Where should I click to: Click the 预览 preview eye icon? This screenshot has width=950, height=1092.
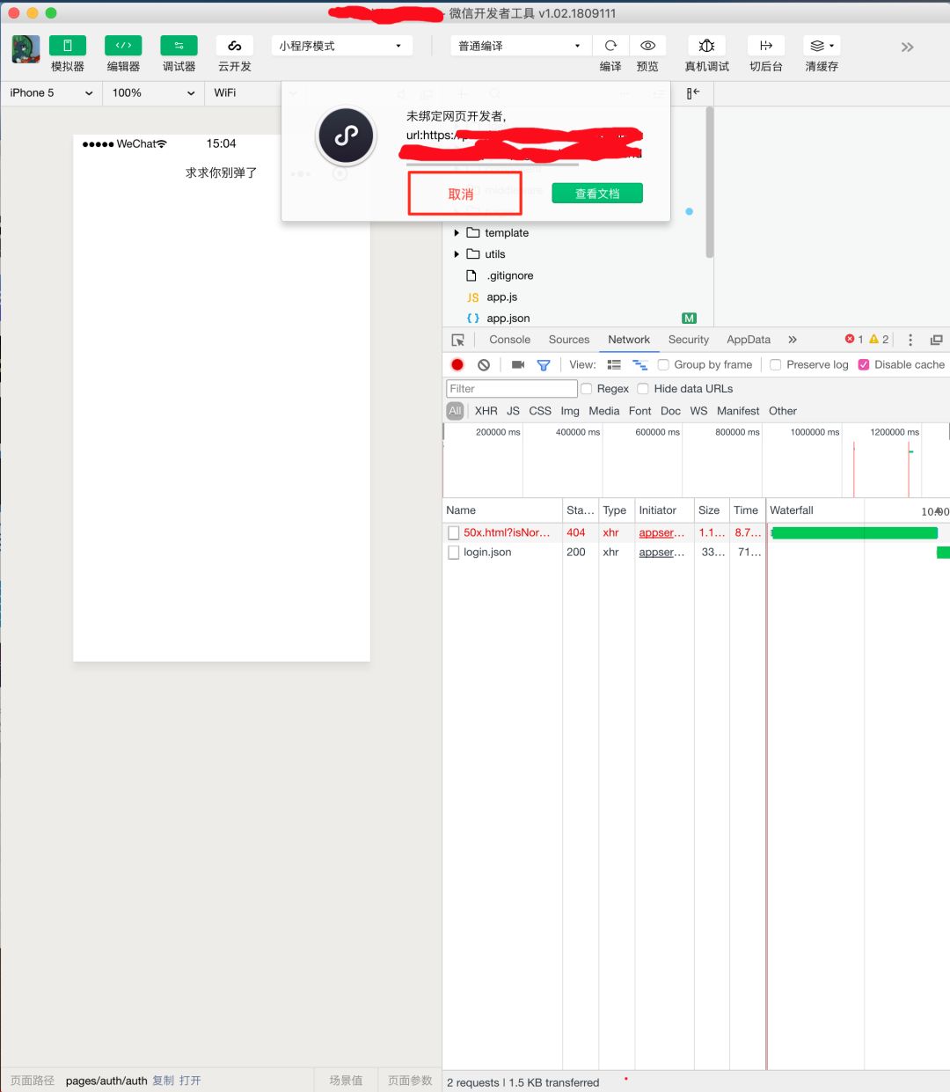647,46
